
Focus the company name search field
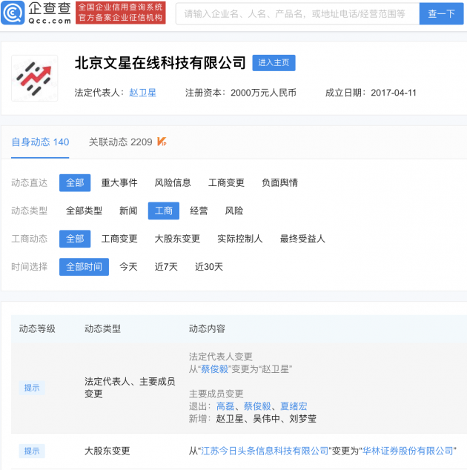point(297,13)
